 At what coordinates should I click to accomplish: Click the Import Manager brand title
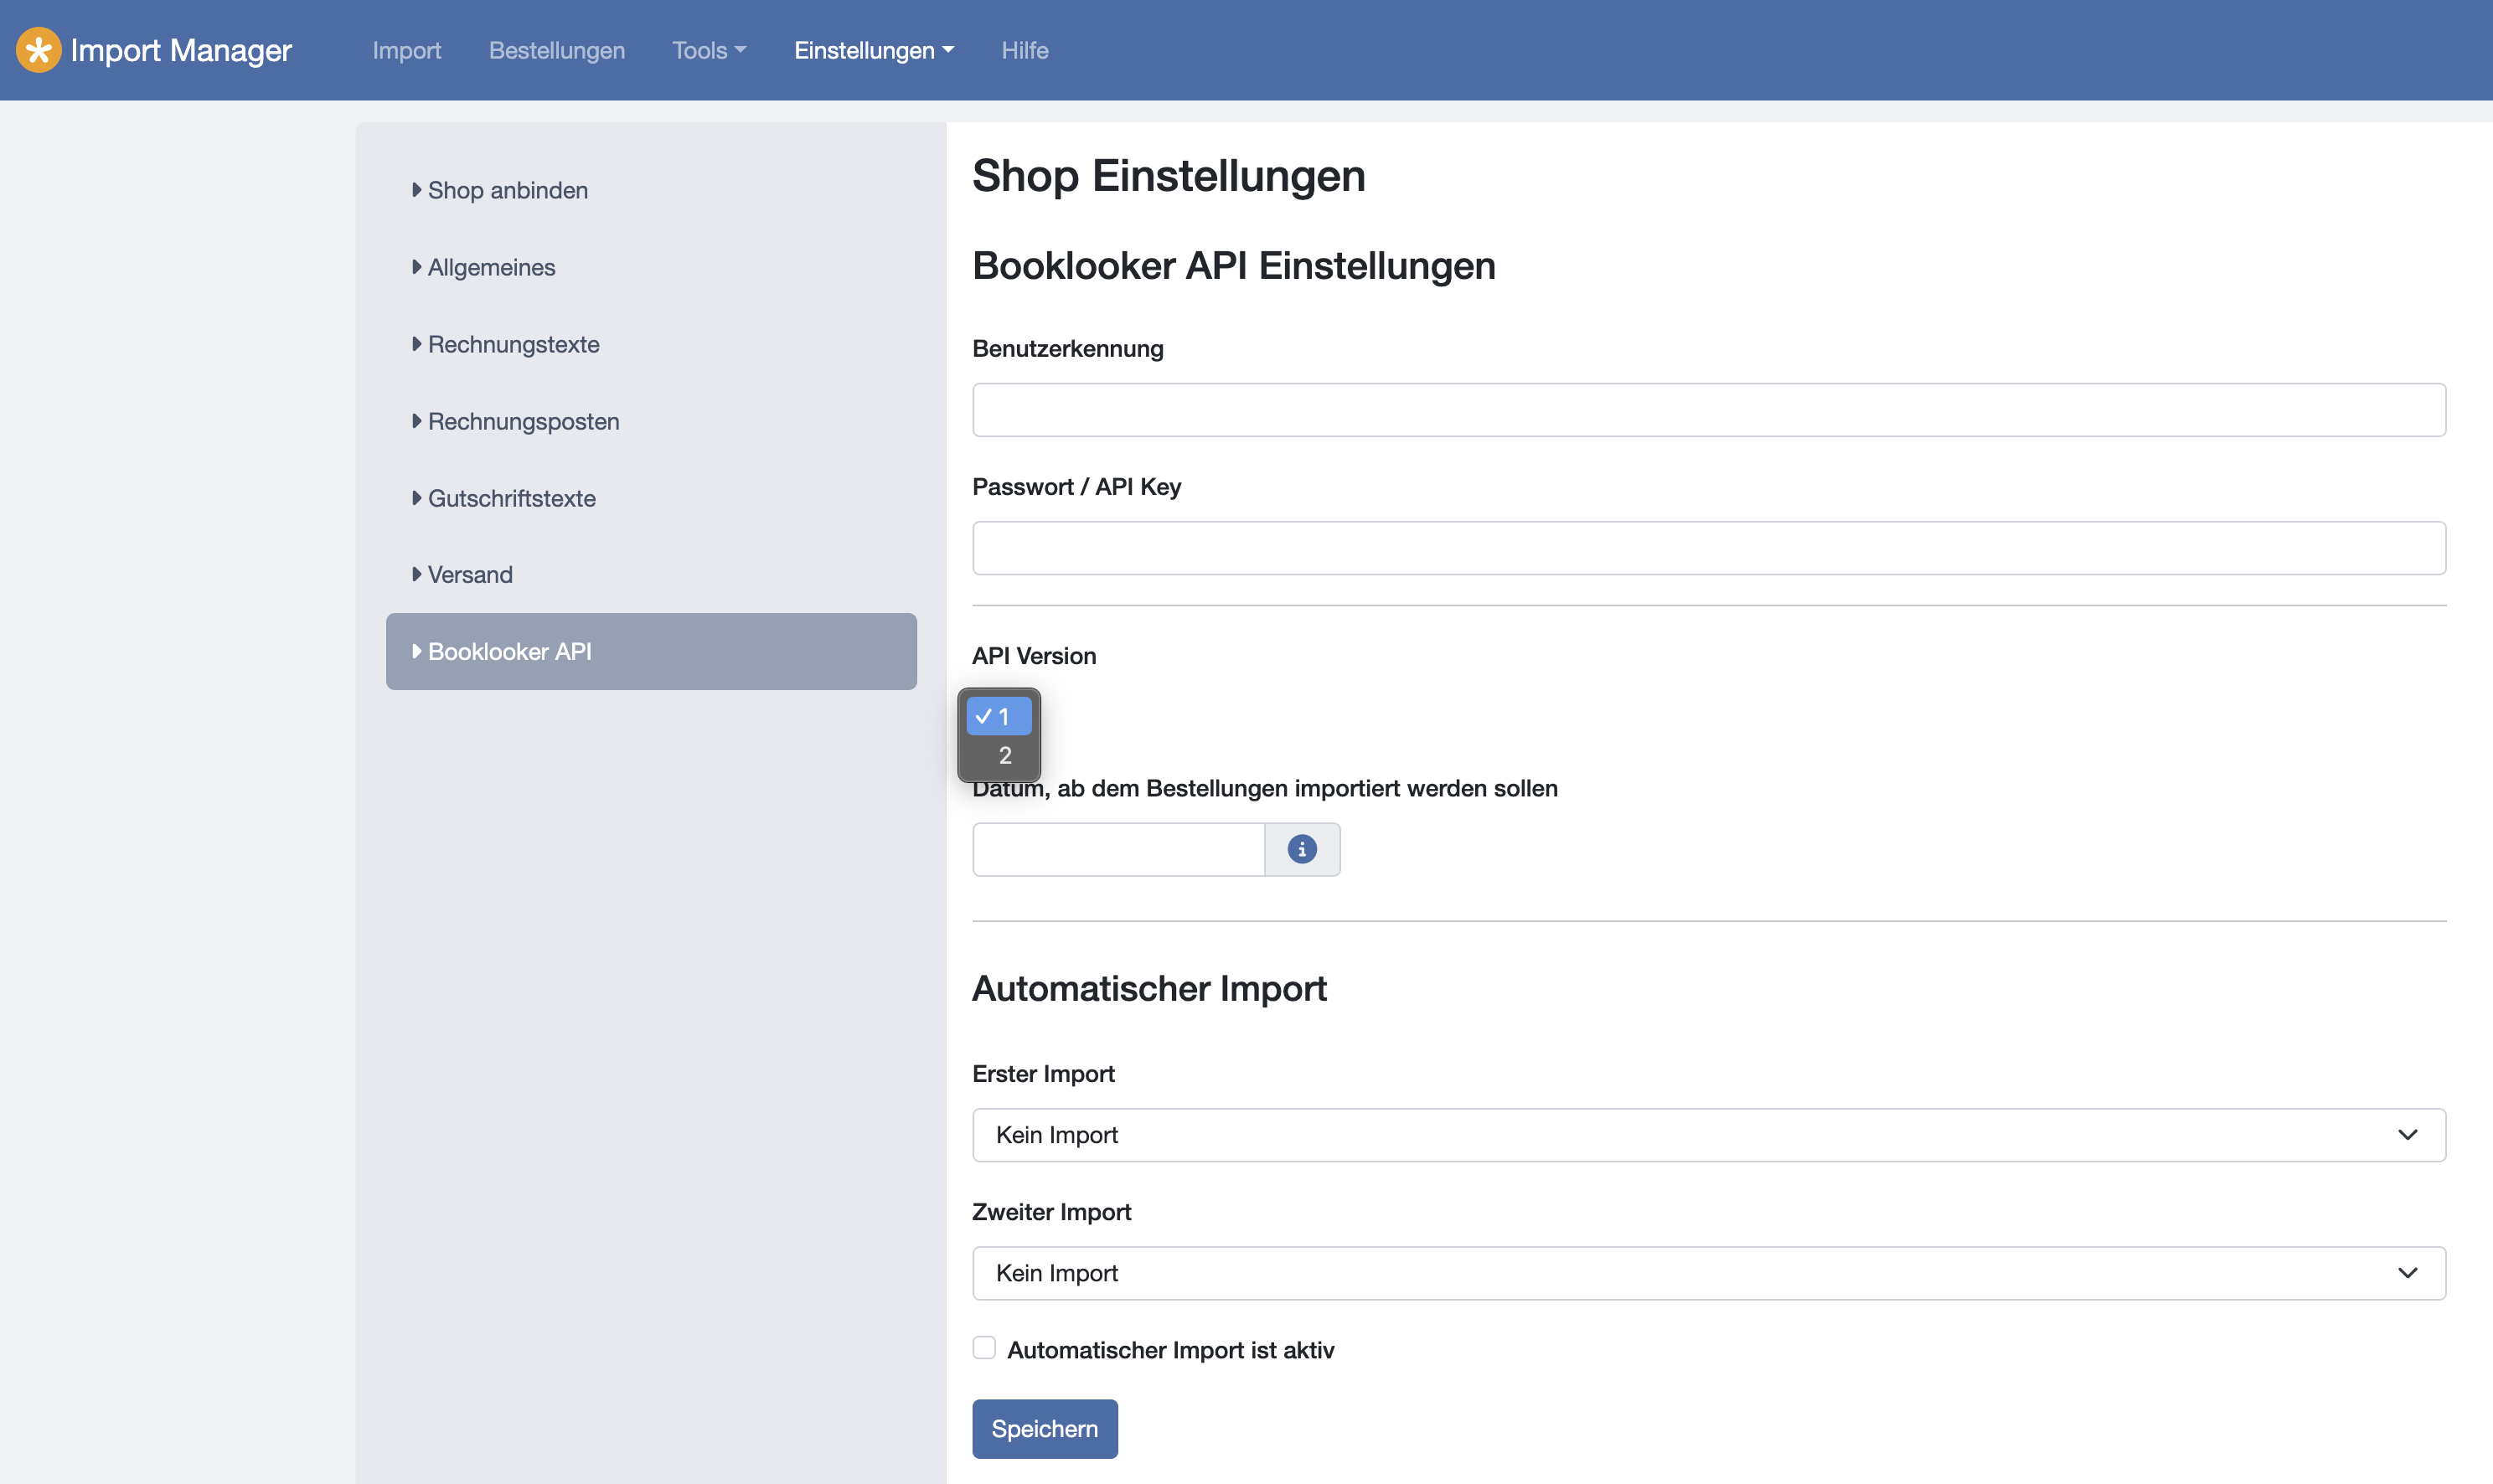pos(181,50)
